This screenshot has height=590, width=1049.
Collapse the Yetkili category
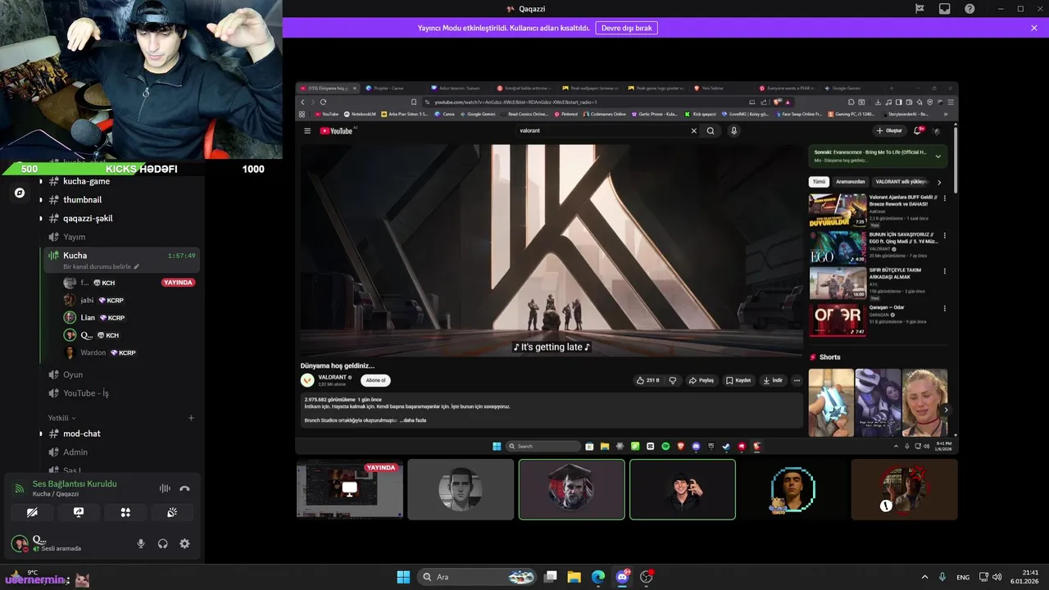(61, 418)
